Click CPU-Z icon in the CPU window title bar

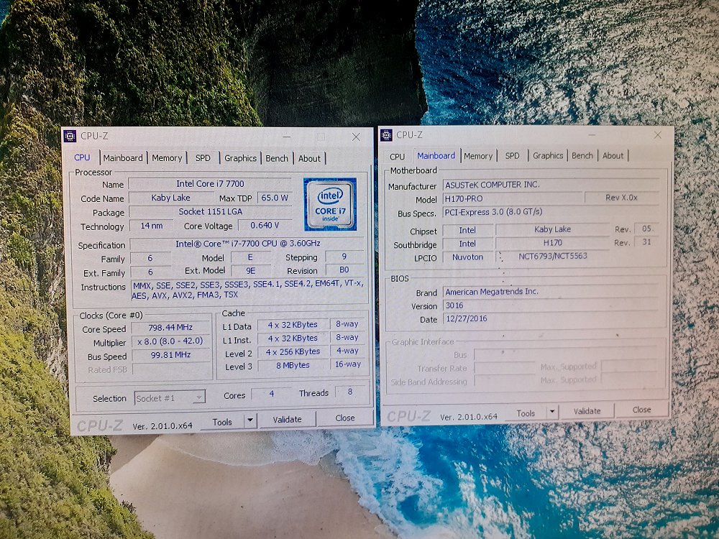(70, 136)
